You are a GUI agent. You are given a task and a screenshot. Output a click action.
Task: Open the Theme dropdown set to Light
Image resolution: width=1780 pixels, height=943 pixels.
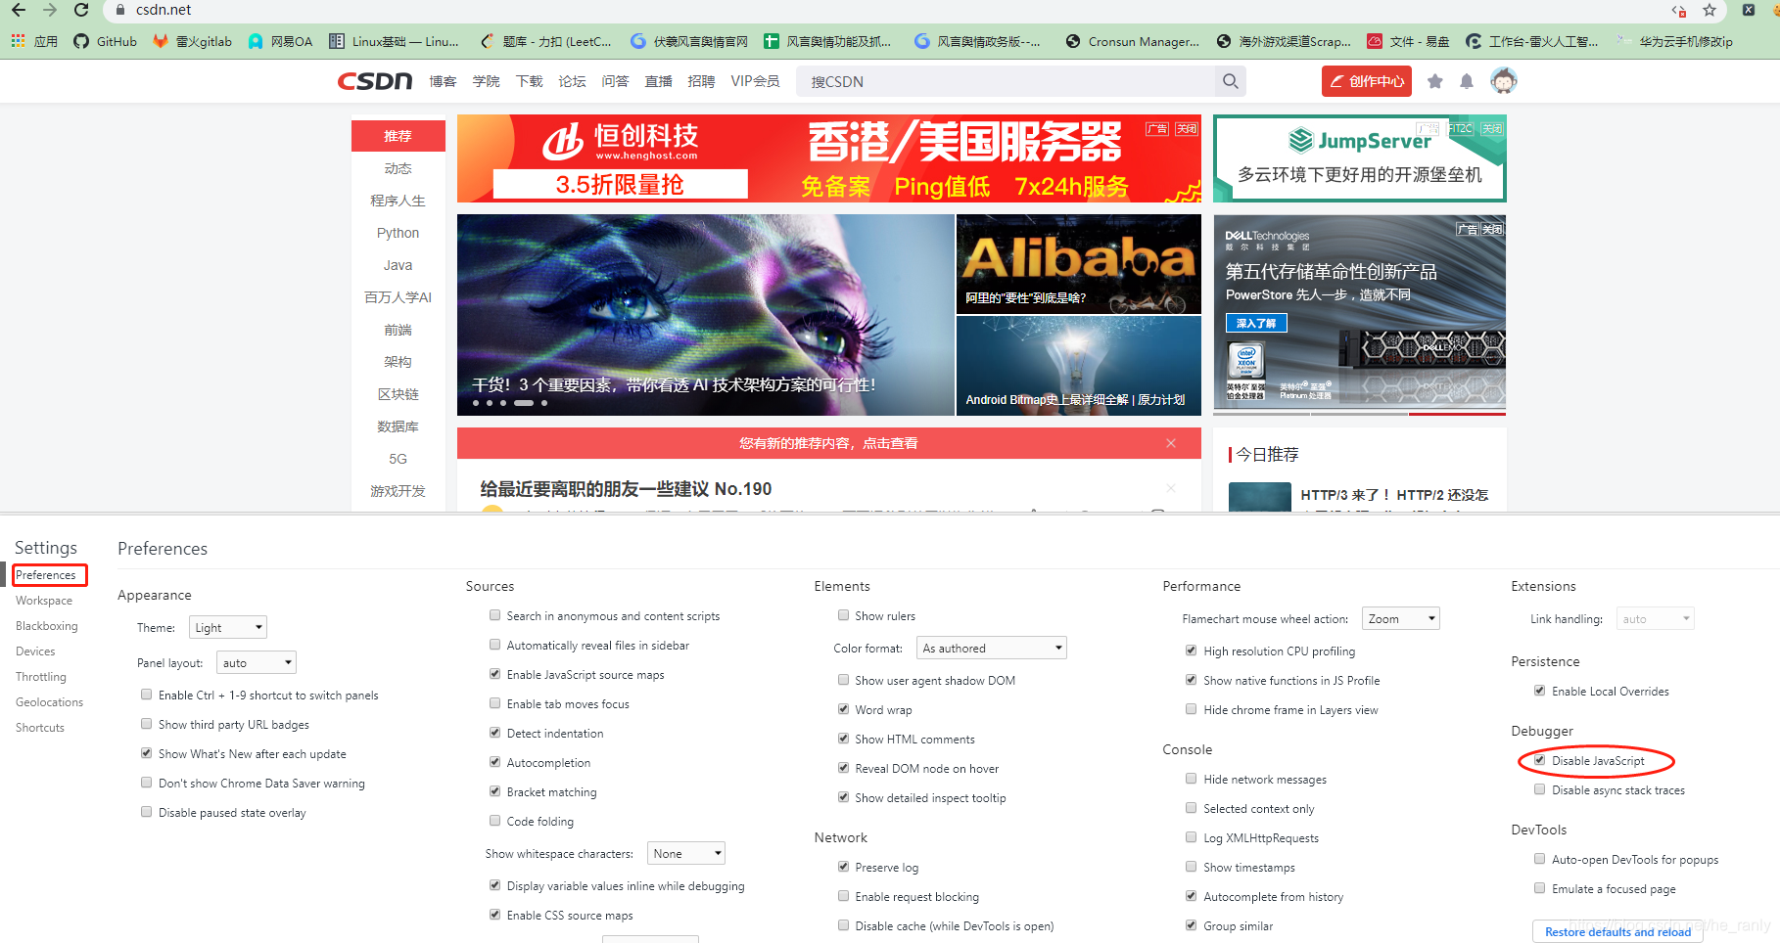[227, 627]
